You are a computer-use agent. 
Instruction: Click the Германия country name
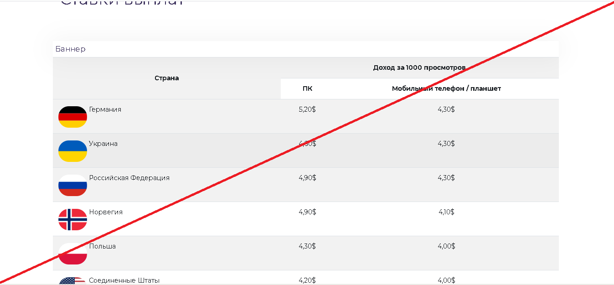tap(105, 109)
